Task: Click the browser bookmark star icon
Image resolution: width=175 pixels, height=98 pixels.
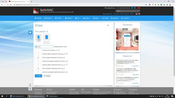Action: pos(146,5)
